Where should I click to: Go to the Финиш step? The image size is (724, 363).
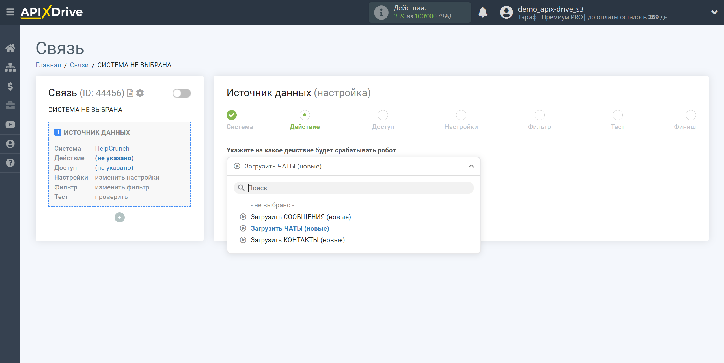pos(691,115)
